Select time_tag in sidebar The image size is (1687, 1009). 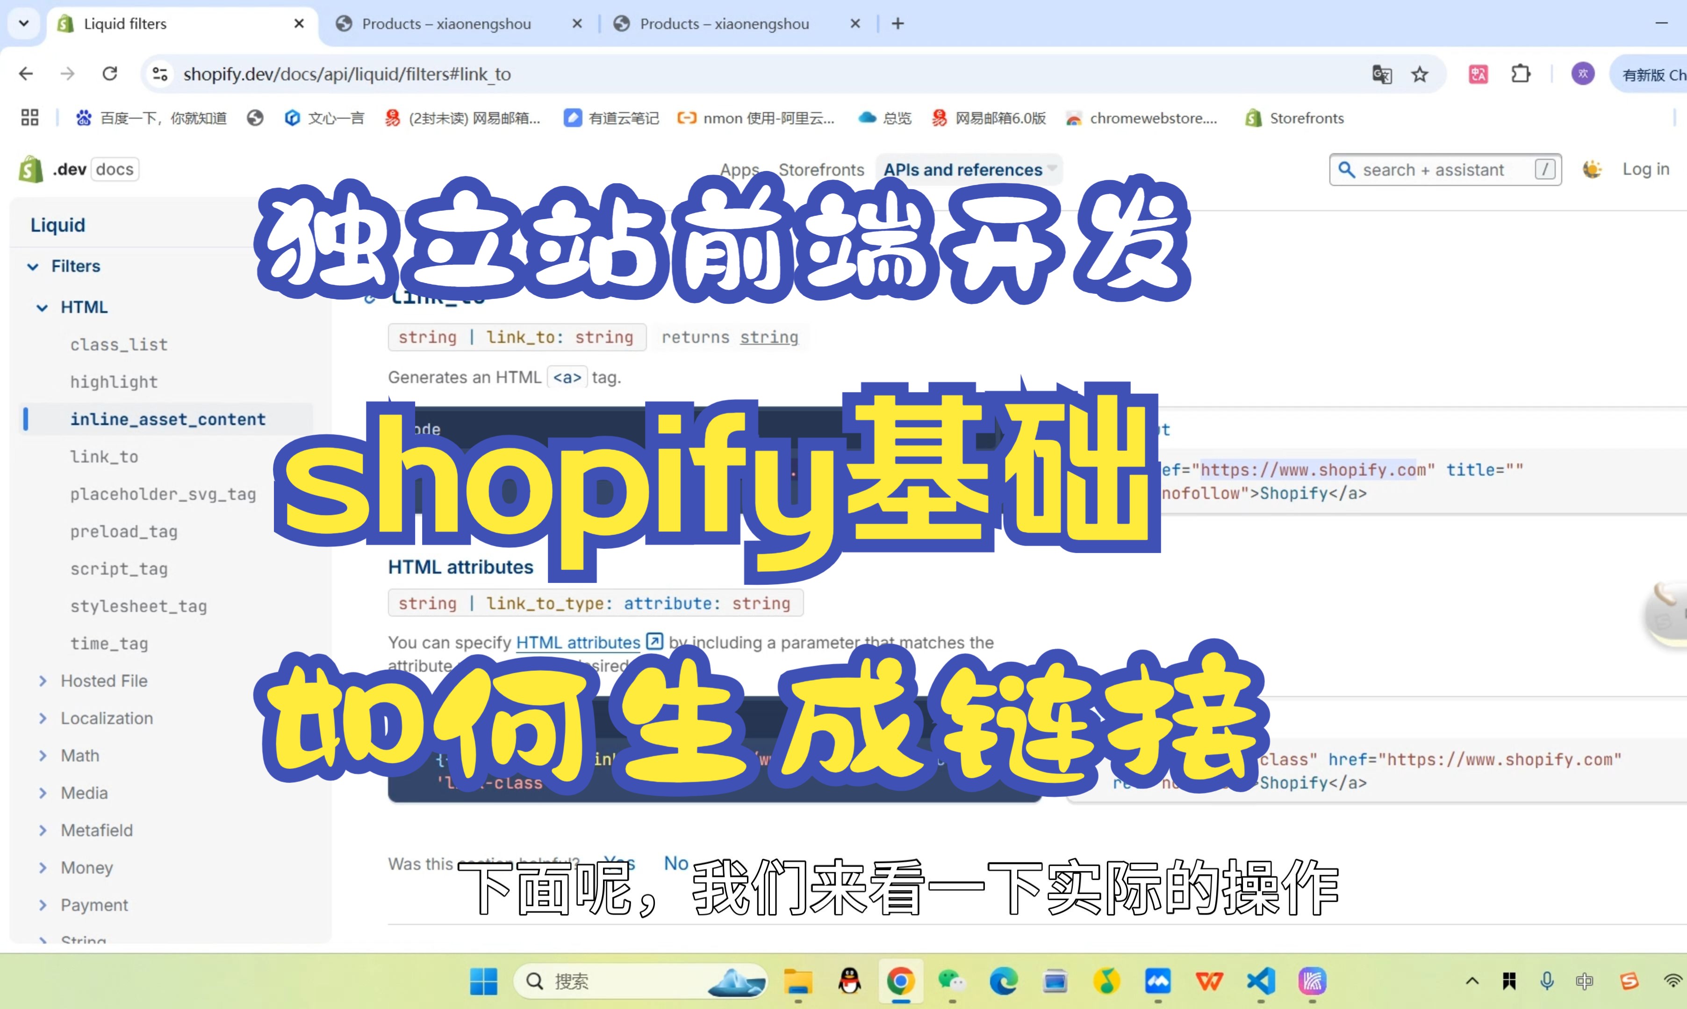click(109, 644)
